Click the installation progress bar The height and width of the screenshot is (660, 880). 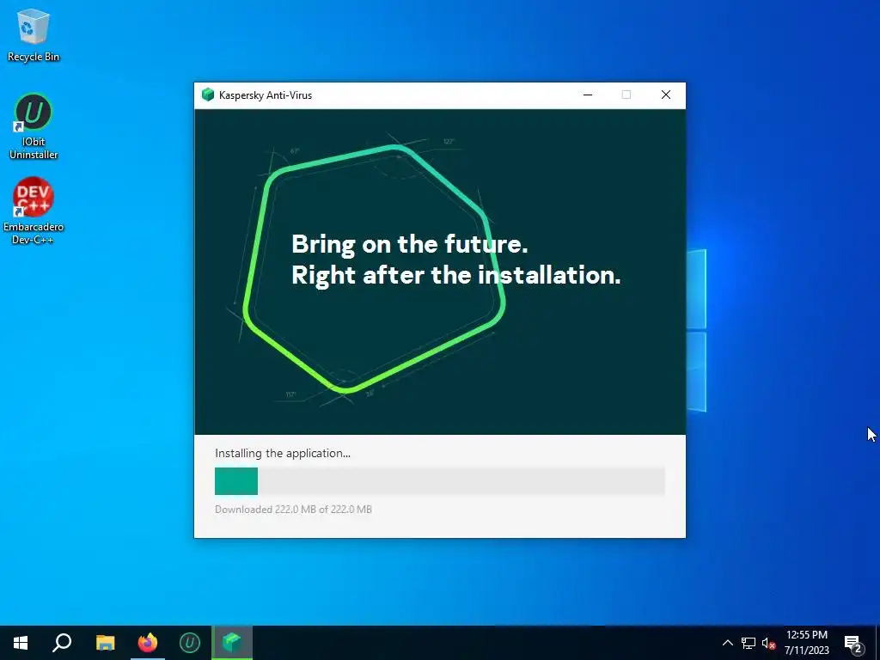click(439, 481)
